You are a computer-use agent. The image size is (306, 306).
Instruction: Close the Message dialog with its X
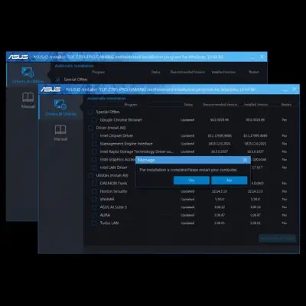(x=245, y=160)
